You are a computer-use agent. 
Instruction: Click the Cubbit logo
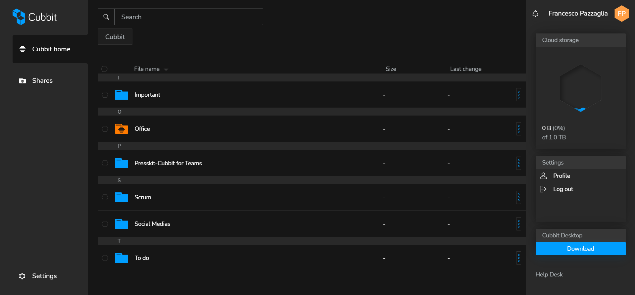pos(35,17)
